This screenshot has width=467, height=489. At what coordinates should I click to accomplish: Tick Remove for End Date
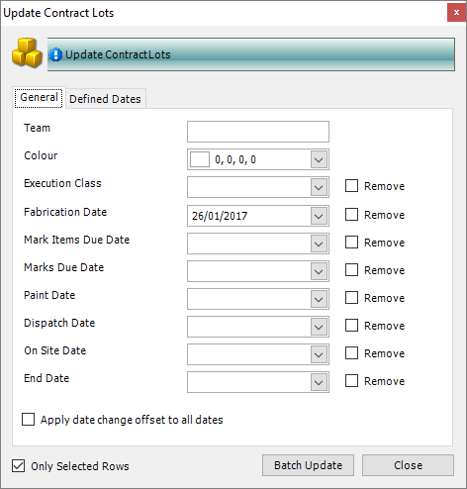(x=351, y=381)
